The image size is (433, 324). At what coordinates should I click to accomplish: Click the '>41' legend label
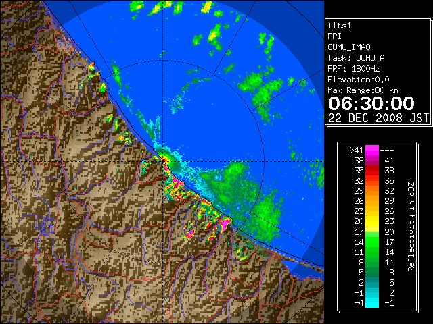(357, 151)
